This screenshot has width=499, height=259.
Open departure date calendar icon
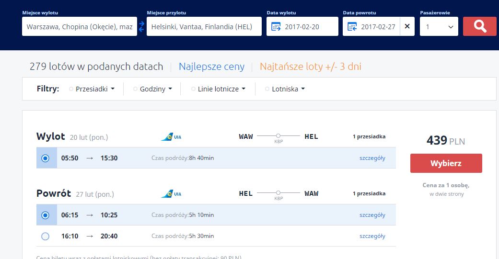[276, 27]
